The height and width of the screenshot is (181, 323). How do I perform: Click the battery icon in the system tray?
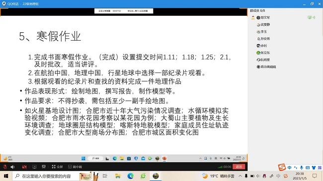click(252, 176)
